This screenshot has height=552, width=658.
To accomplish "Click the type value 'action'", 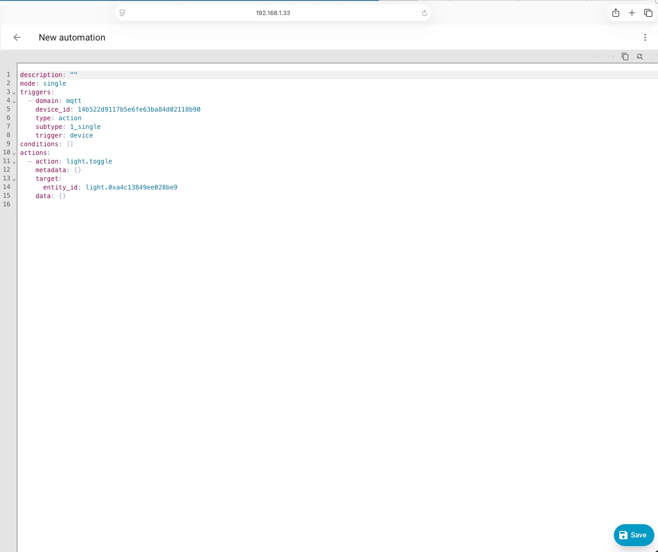I will (x=70, y=118).
